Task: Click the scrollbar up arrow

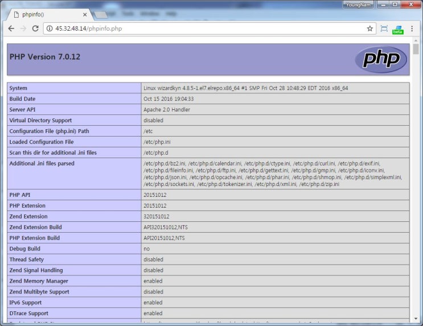Action: [x=416, y=40]
